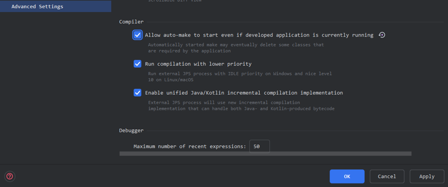Viewport: 448px width, 187px height.
Task: Edit maximum number of recent expressions field
Action: pos(259,146)
